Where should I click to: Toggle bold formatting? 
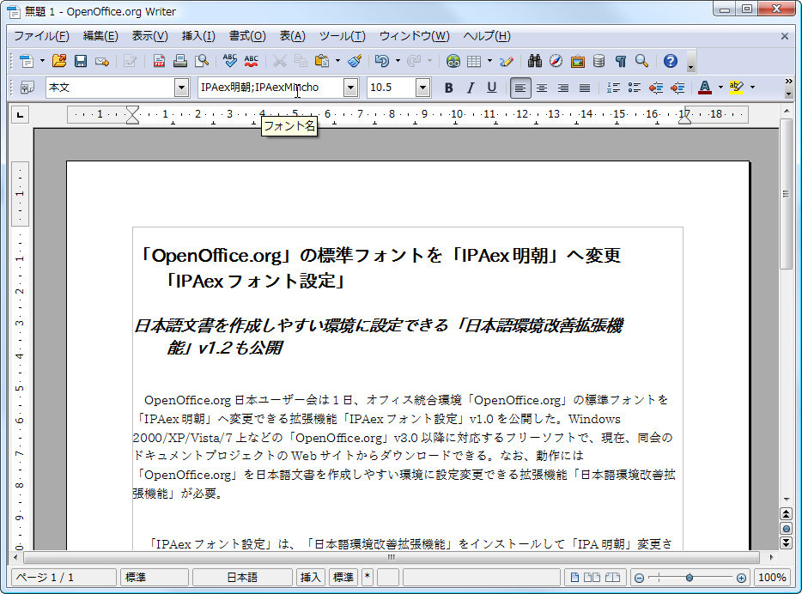447,87
